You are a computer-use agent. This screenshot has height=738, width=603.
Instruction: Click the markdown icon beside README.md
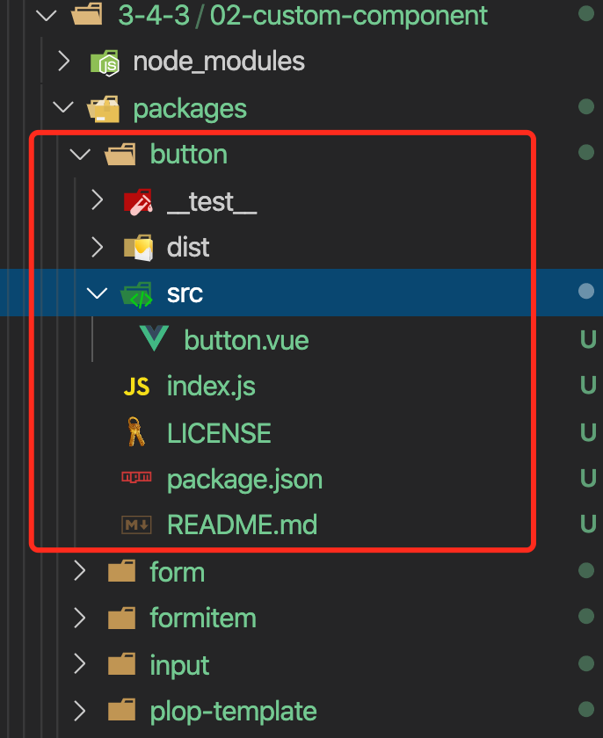pos(136,525)
